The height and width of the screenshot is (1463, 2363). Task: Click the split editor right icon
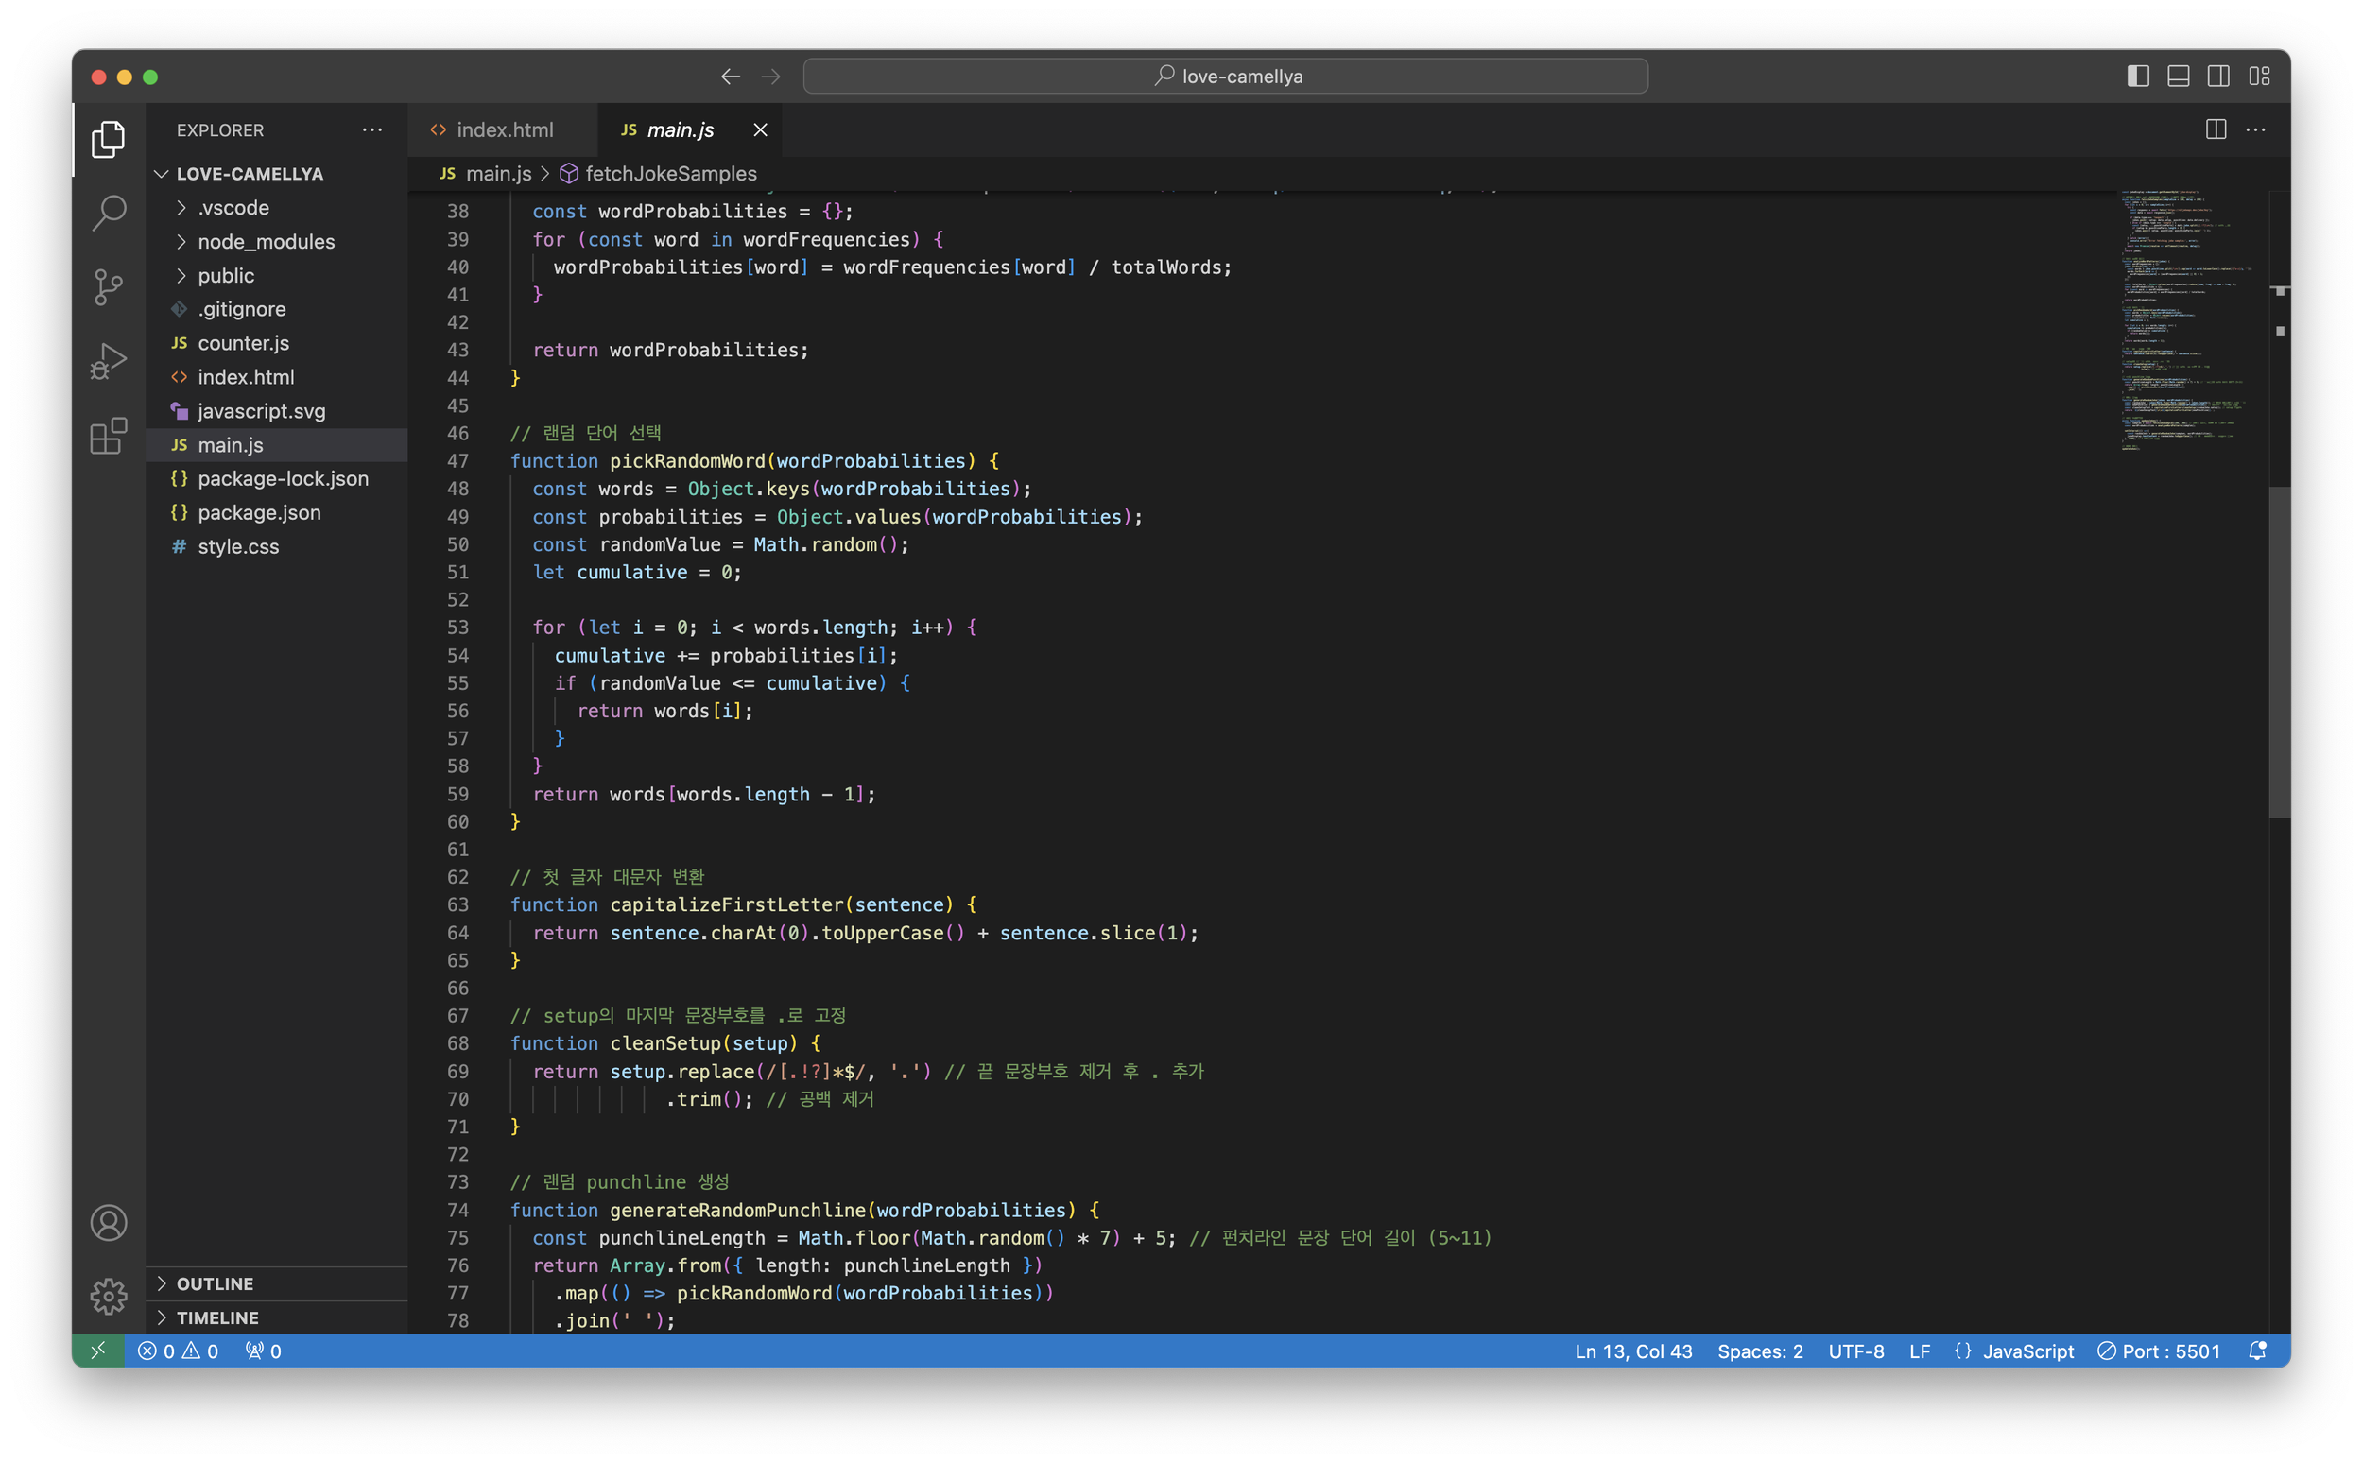(x=2215, y=129)
